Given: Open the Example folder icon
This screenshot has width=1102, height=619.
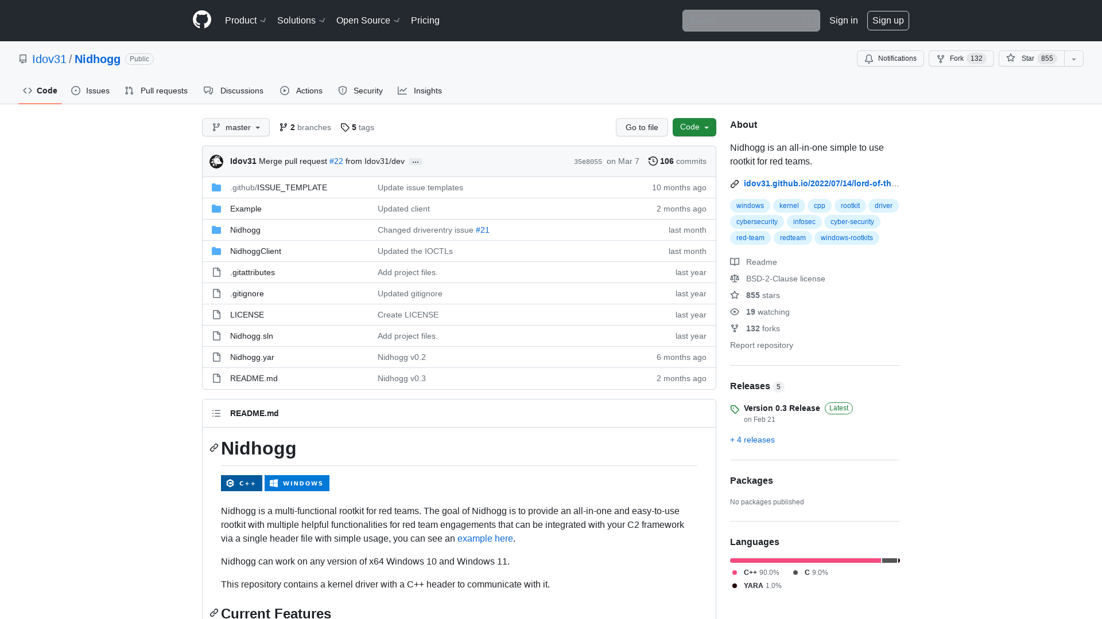Looking at the screenshot, I should 216,209.
